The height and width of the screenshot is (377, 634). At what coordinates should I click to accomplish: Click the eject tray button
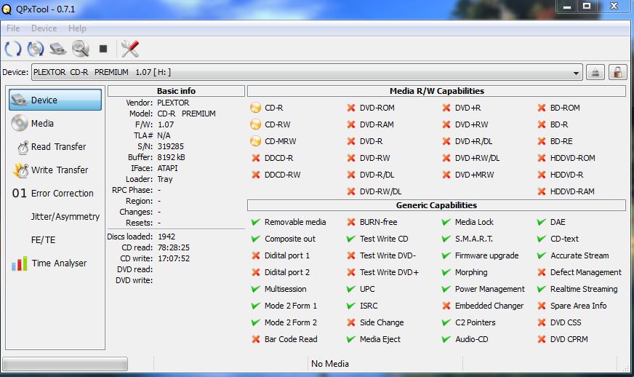[x=595, y=73]
